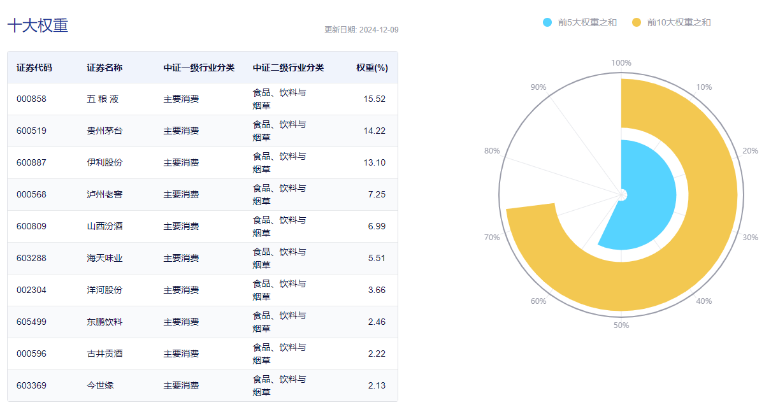The image size is (764, 407).
Task: Click 主要消费 in the 五粮液 row
Action: coord(181,99)
